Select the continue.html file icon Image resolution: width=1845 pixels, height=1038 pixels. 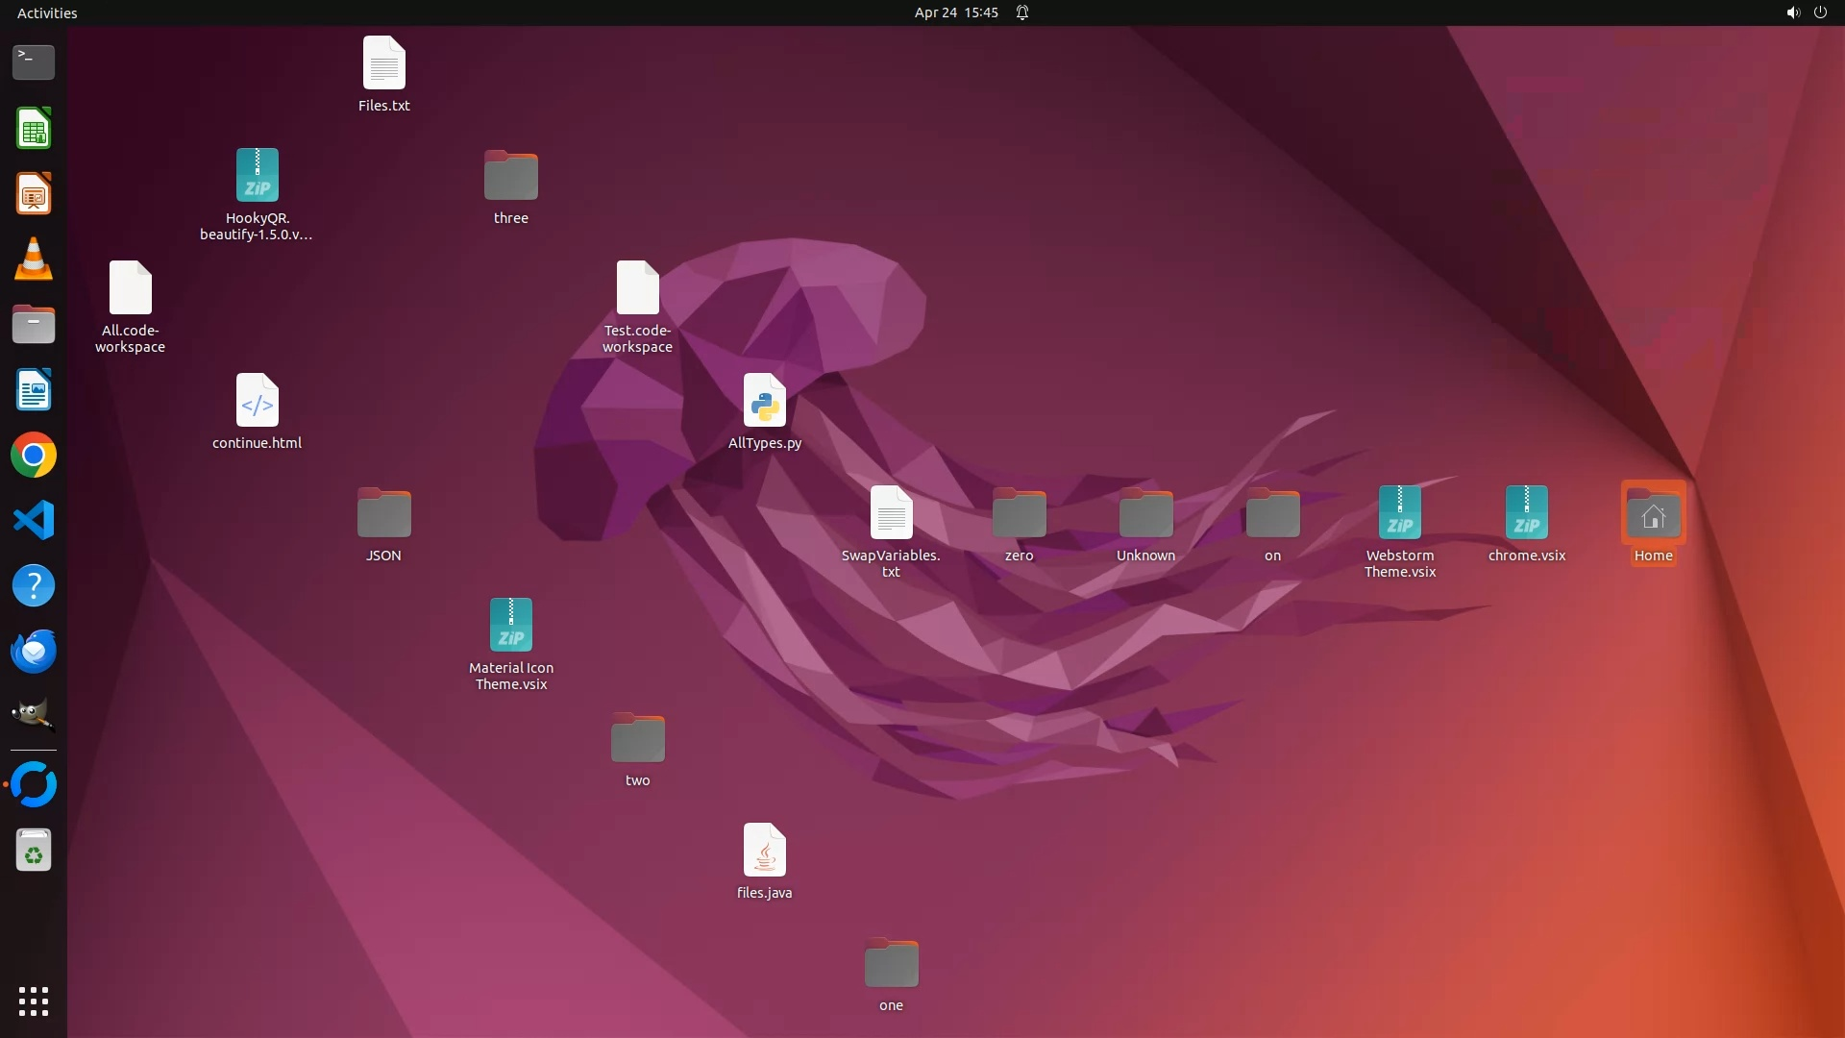pos(257,401)
